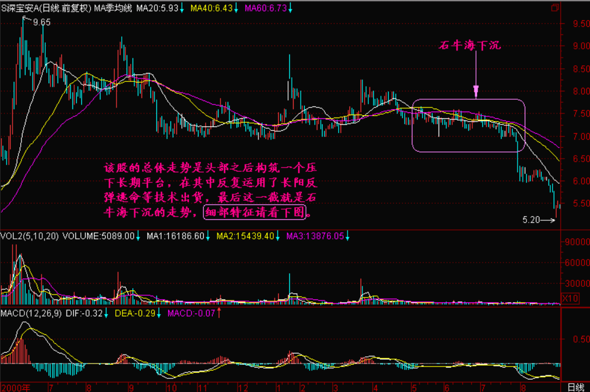Click the red up arrow after MACD:-0.07
Screen dimensions: 590x392
(219, 312)
